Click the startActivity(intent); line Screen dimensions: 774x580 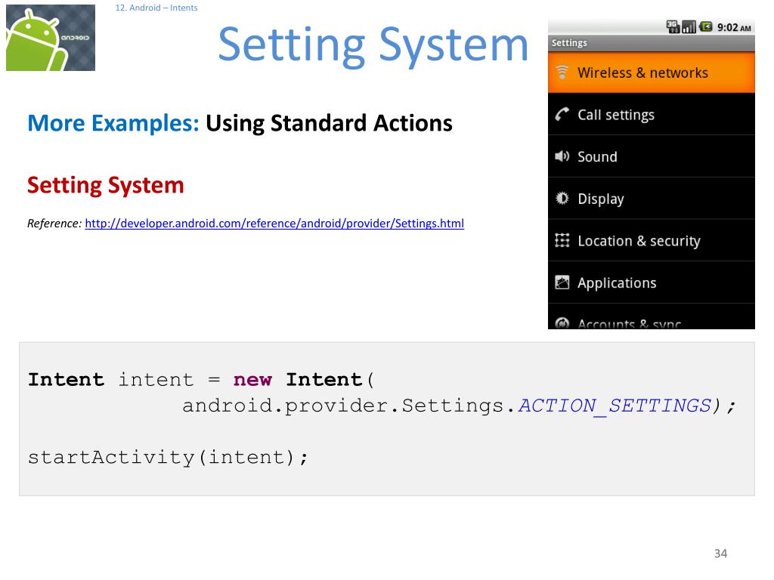point(168,457)
